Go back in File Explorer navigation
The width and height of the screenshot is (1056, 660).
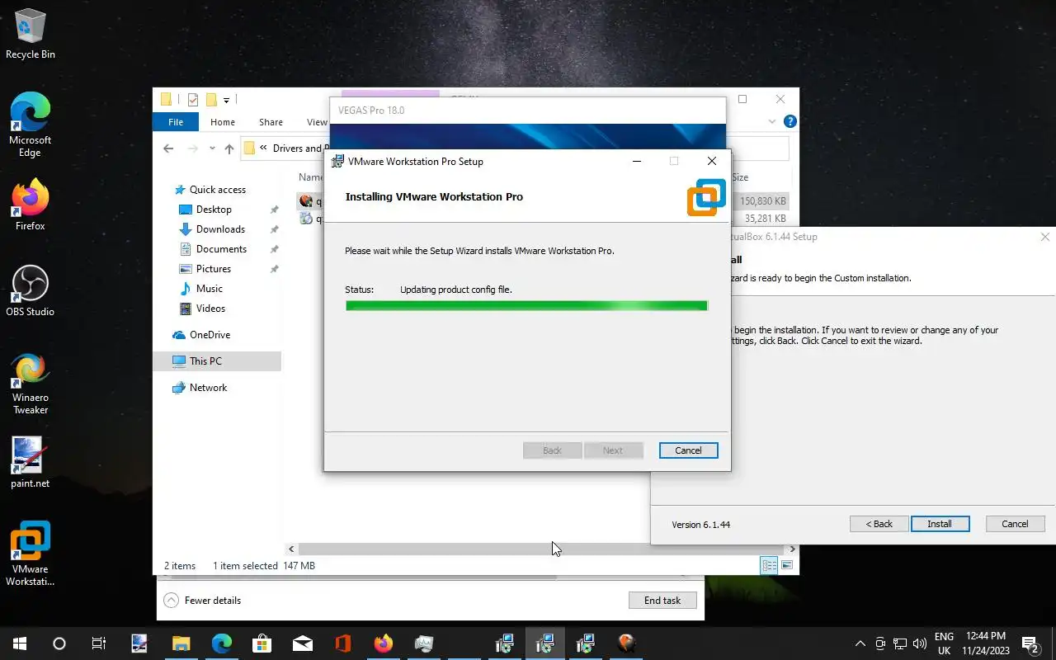[168, 148]
